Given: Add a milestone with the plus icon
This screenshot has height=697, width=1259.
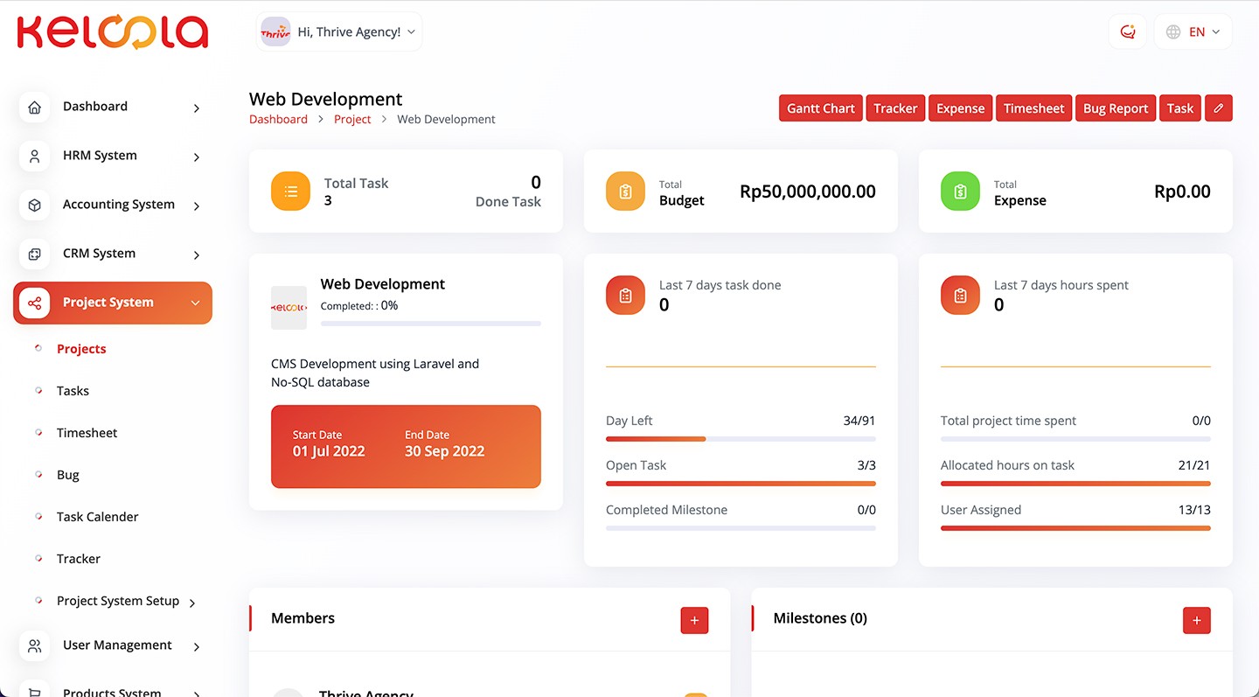Looking at the screenshot, I should click(1196, 620).
